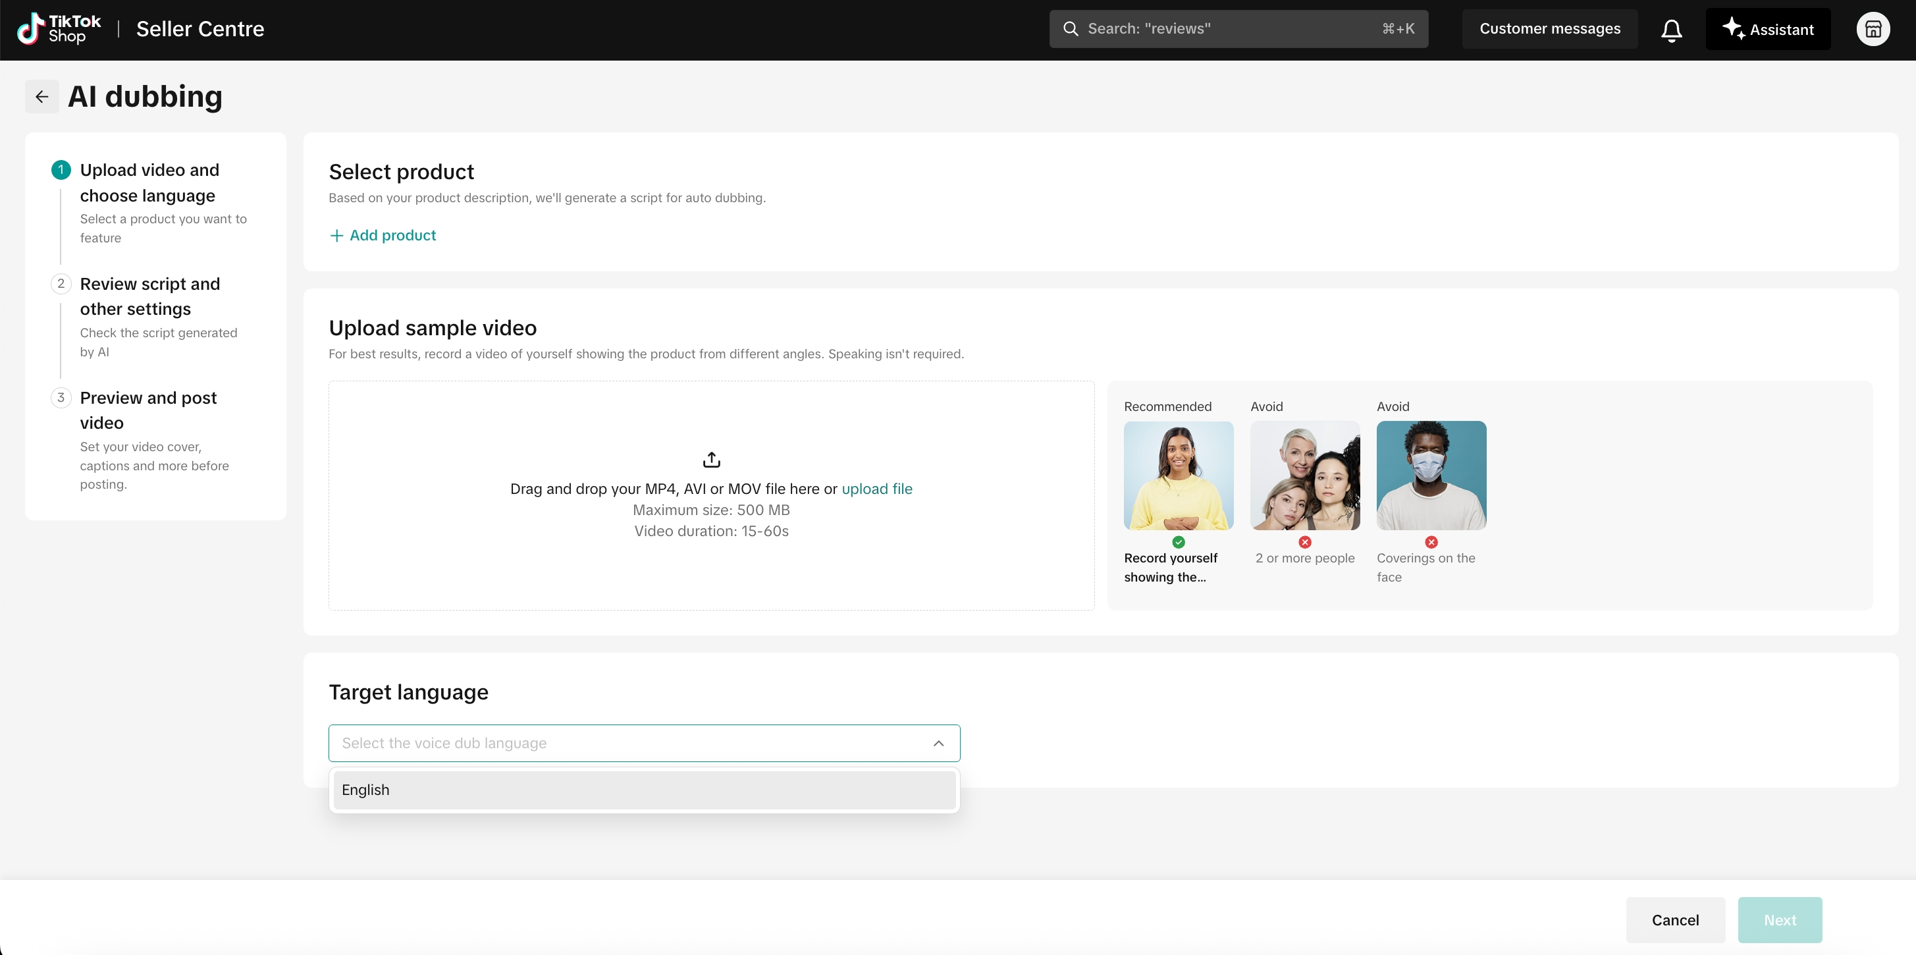Click the Cancel button
This screenshot has width=1916, height=955.
pos(1675,920)
